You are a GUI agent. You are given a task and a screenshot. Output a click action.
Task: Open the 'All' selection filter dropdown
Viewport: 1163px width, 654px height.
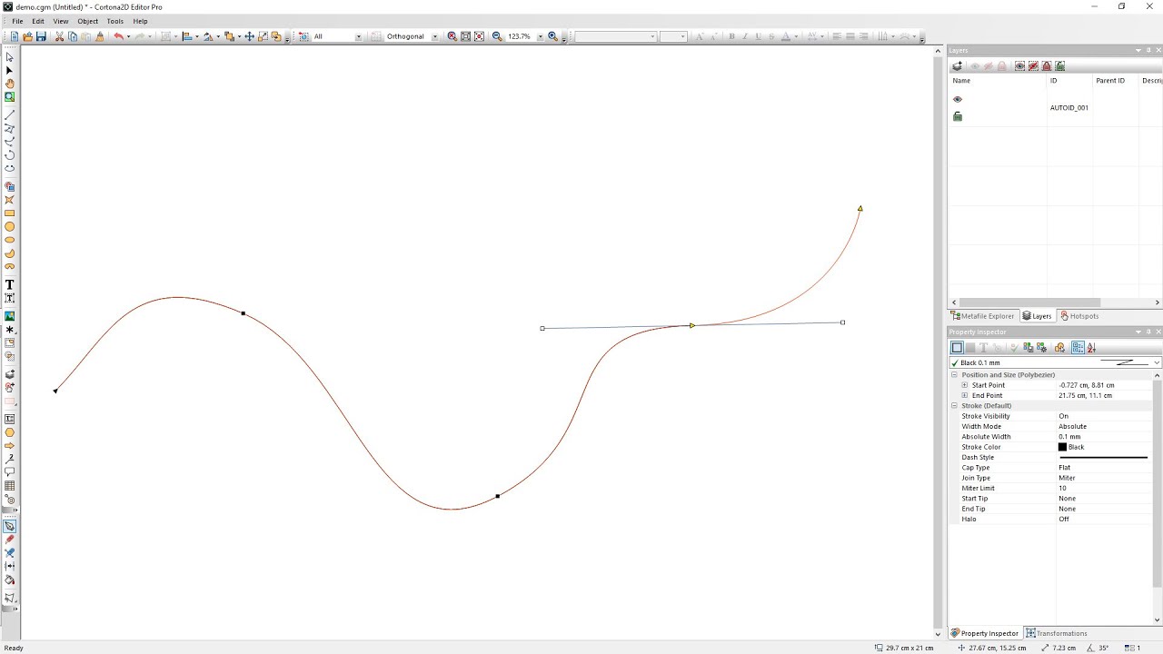coord(358,36)
